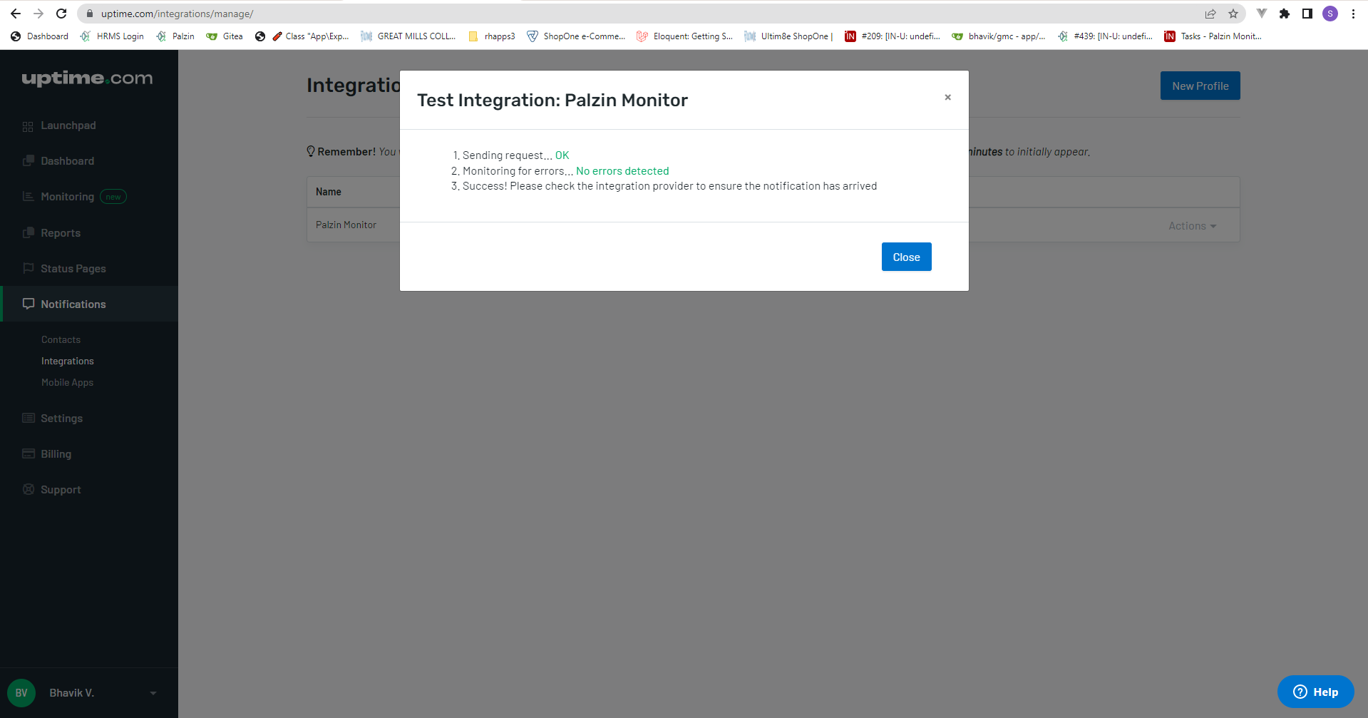This screenshot has height=718, width=1368.
Task: Open the Reports section
Action: pos(60,233)
